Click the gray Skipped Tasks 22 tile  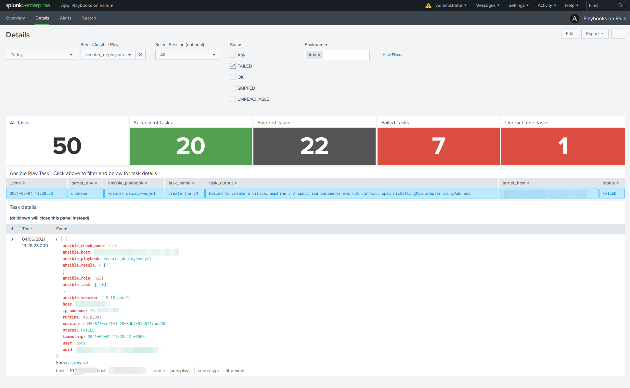pyautogui.click(x=315, y=146)
